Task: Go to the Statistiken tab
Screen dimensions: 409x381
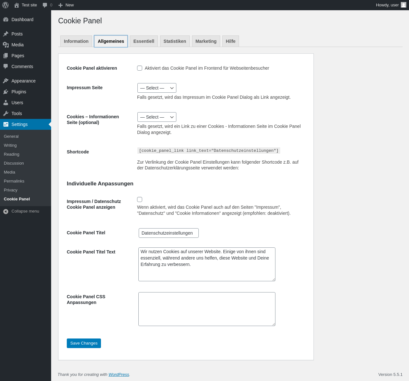Action: [x=175, y=41]
